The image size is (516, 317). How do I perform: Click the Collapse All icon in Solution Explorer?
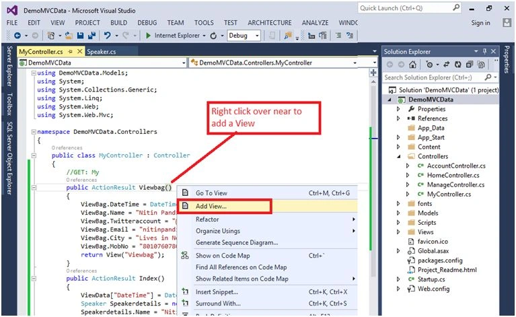(x=470, y=65)
